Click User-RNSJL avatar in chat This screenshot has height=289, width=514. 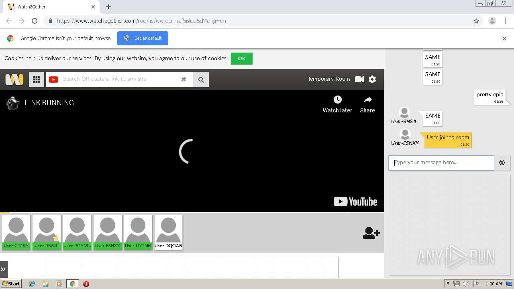(404, 113)
